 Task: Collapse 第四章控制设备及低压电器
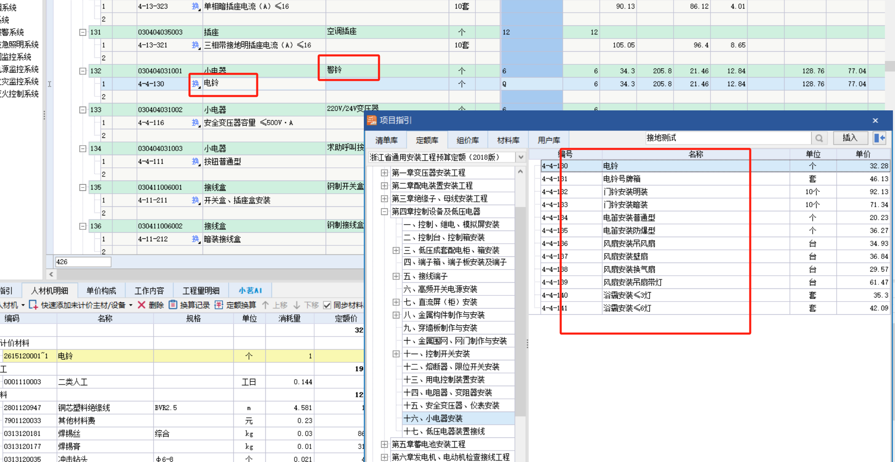pyautogui.click(x=384, y=211)
